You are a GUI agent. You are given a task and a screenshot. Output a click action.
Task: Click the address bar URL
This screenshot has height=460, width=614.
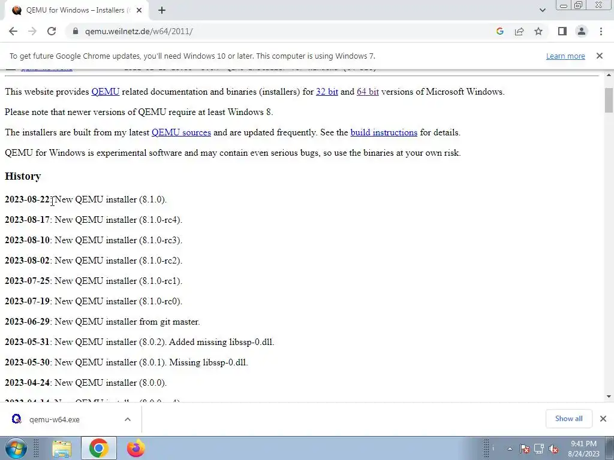pos(139,31)
